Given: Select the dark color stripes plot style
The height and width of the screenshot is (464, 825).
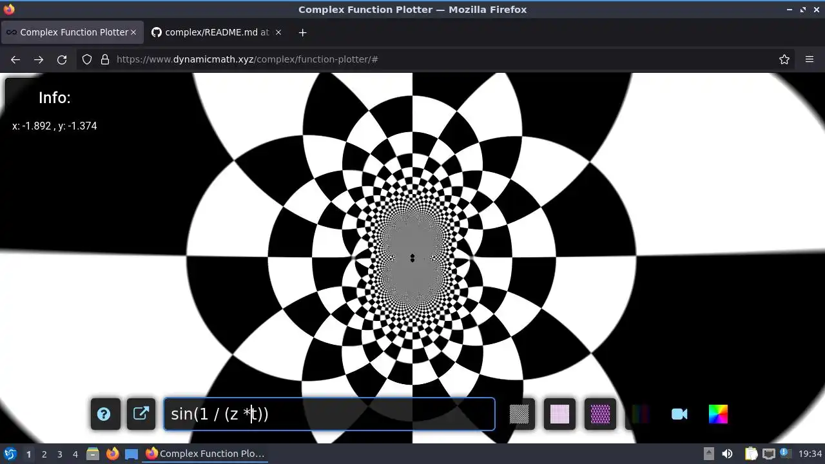Looking at the screenshot, I should click(x=640, y=414).
